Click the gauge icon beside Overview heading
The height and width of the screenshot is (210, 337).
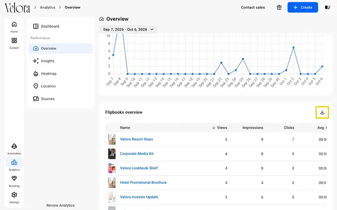(x=102, y=19)
